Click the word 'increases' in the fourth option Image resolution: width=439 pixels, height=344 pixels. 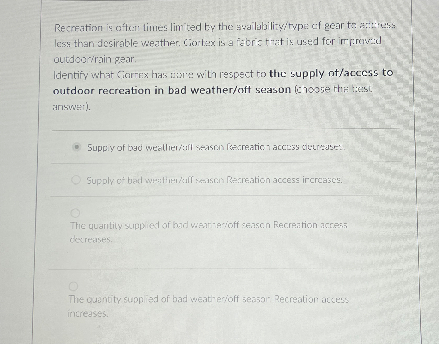coord(88,313)
